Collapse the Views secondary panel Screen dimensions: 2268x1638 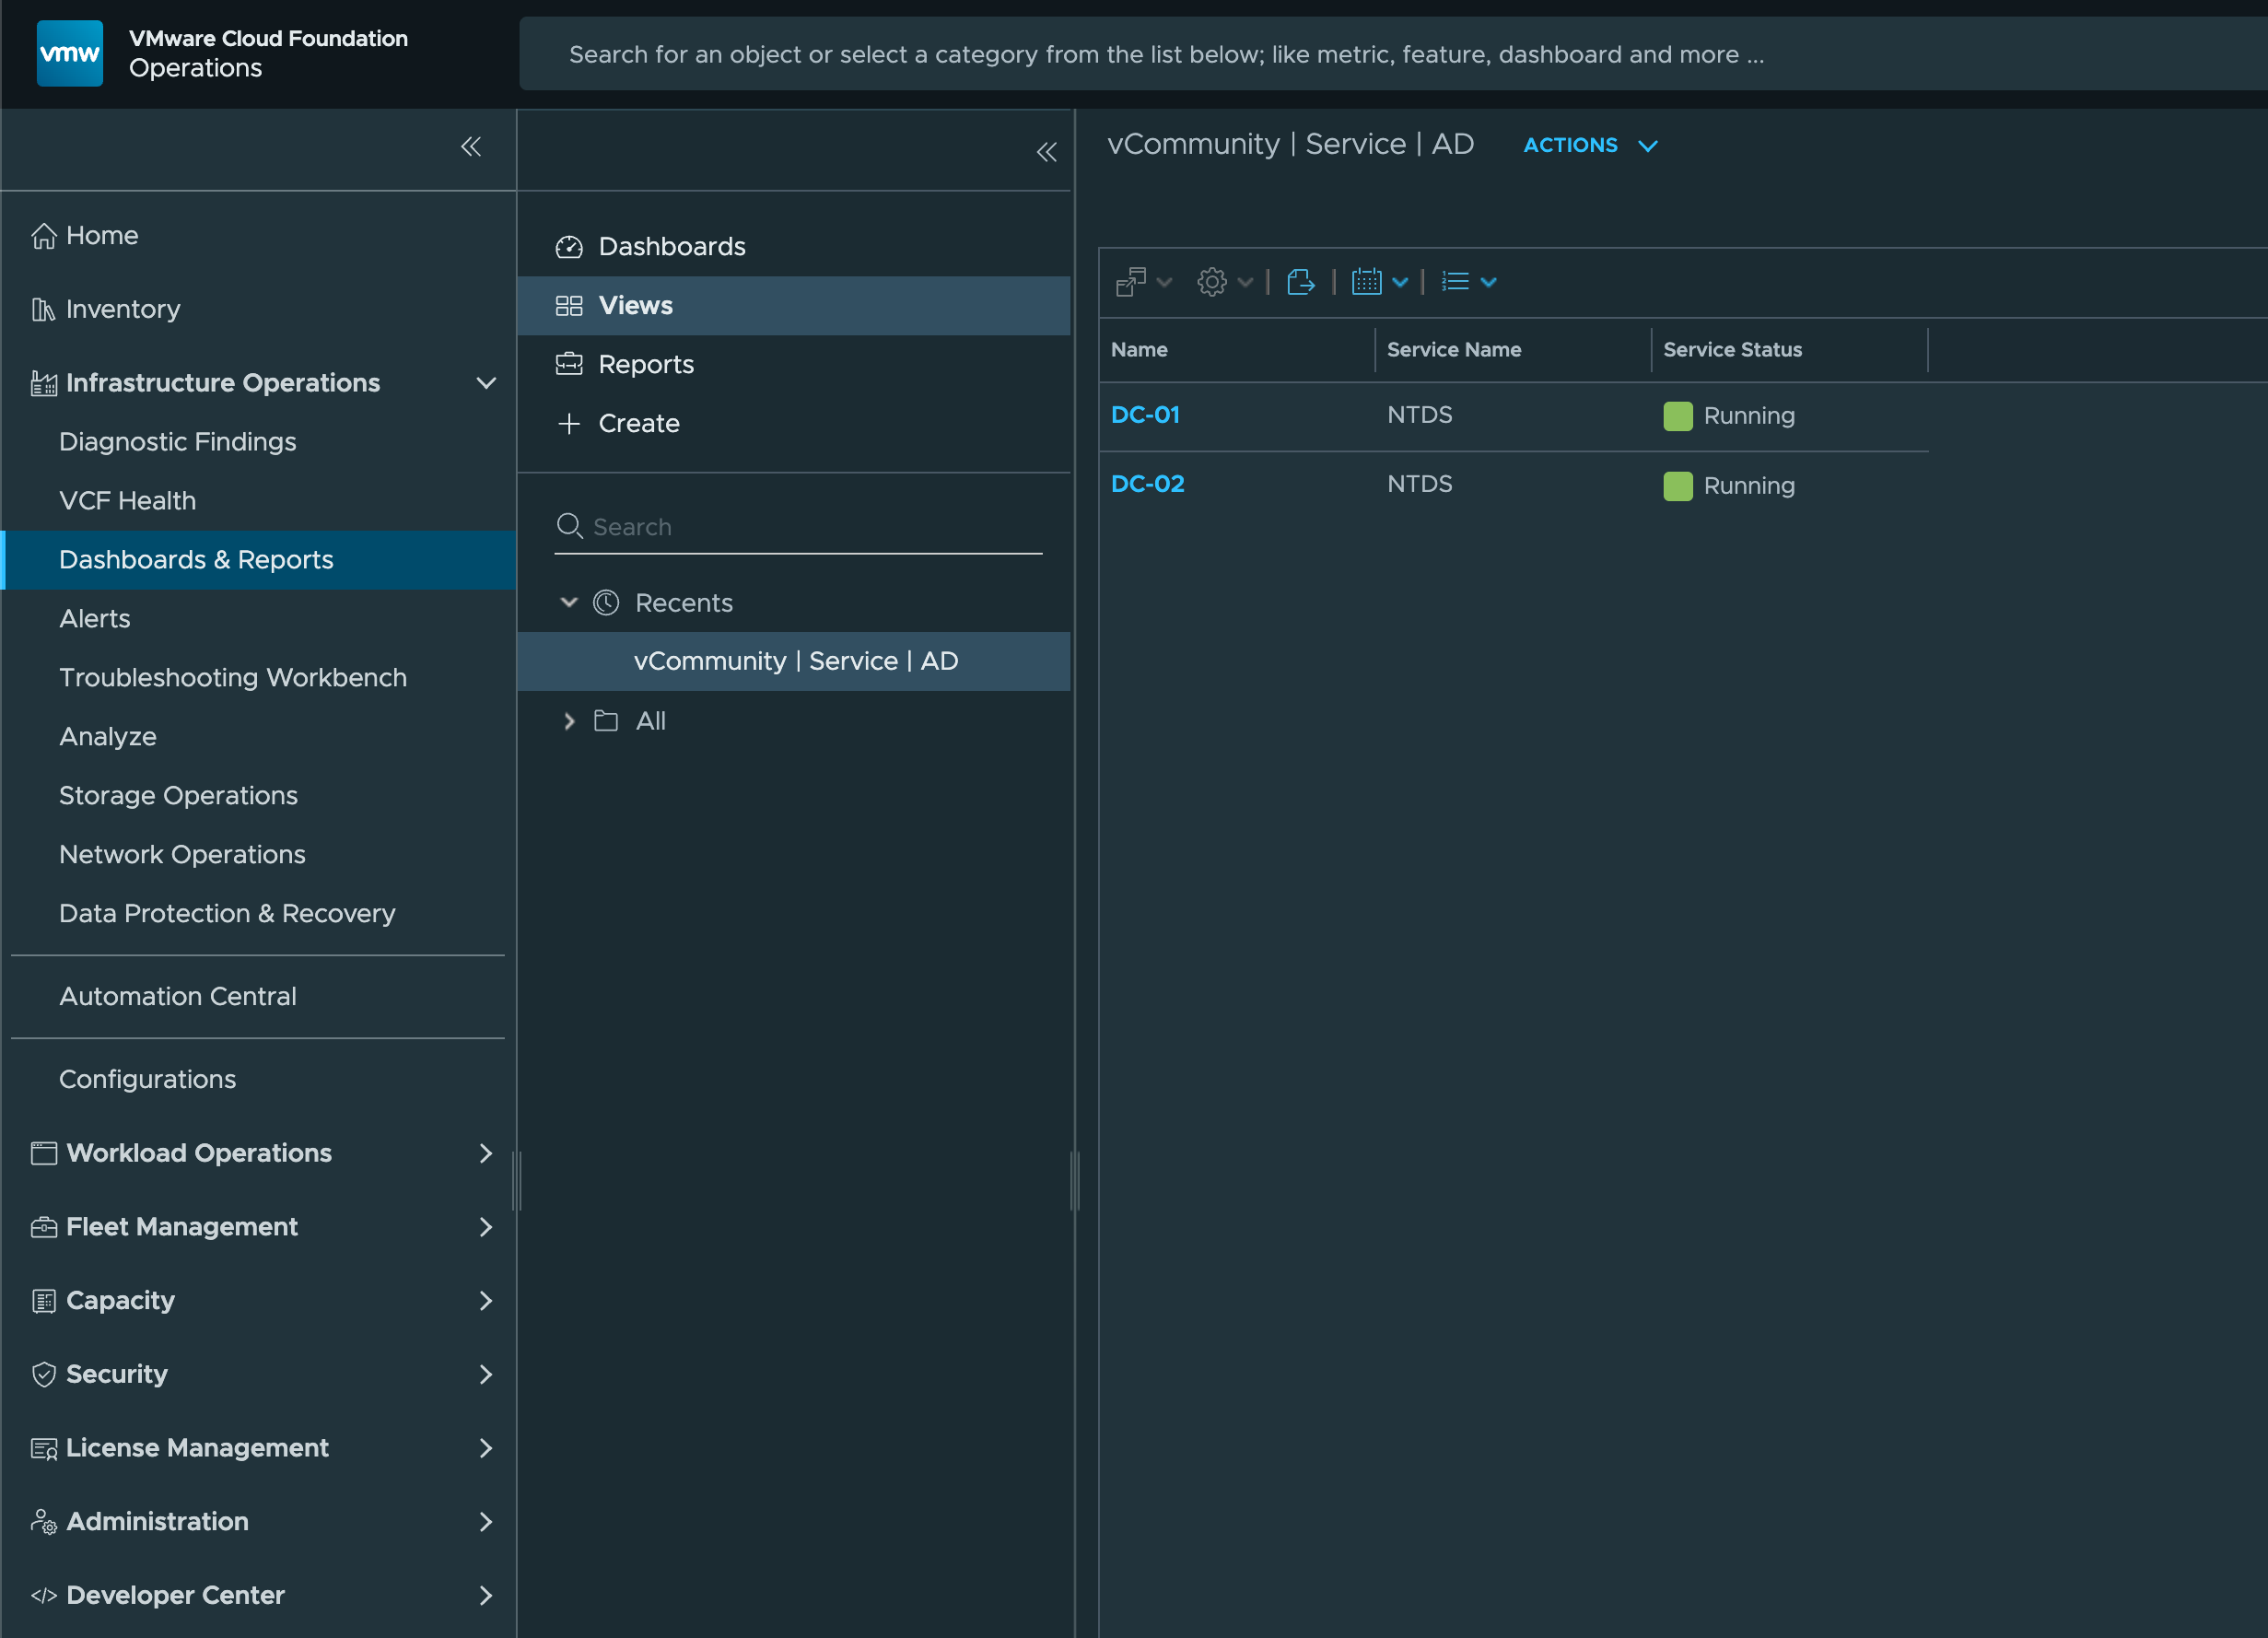pos(1047,152)
